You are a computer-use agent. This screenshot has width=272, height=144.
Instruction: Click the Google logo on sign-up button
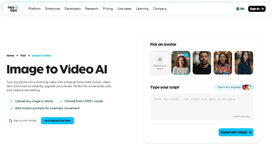tap(11, 121)
